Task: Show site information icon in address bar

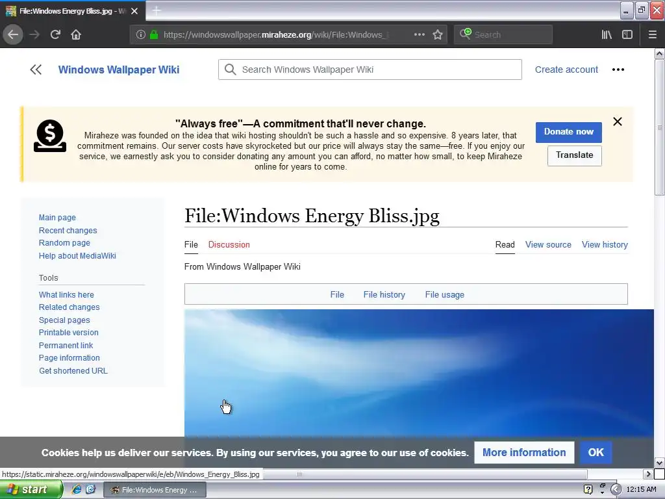Action: [x=141, y=35]
